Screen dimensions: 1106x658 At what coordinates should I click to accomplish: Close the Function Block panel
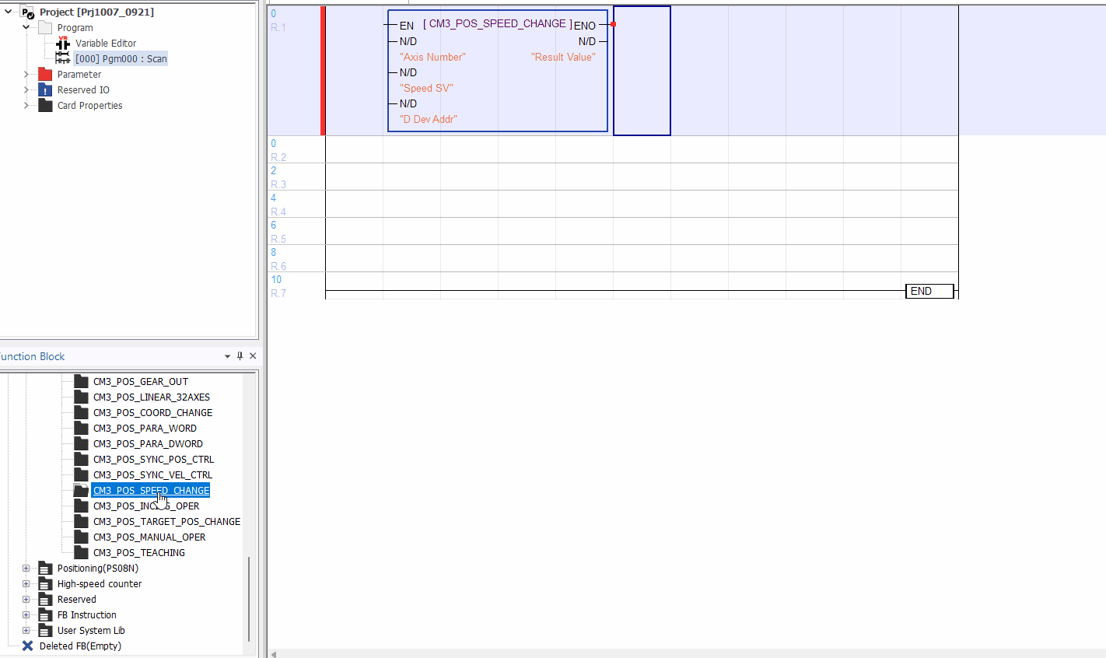tap(253, 356)
